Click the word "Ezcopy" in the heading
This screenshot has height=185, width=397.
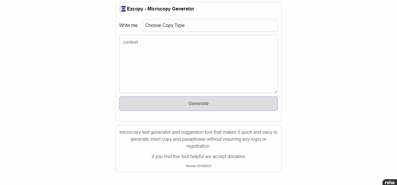(135, 9)
